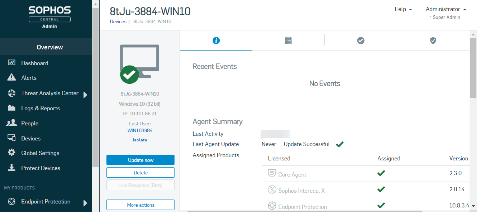The image size is (478, 212).
Task: Open the Administrator account dropdown
Action: click(445, 9)
